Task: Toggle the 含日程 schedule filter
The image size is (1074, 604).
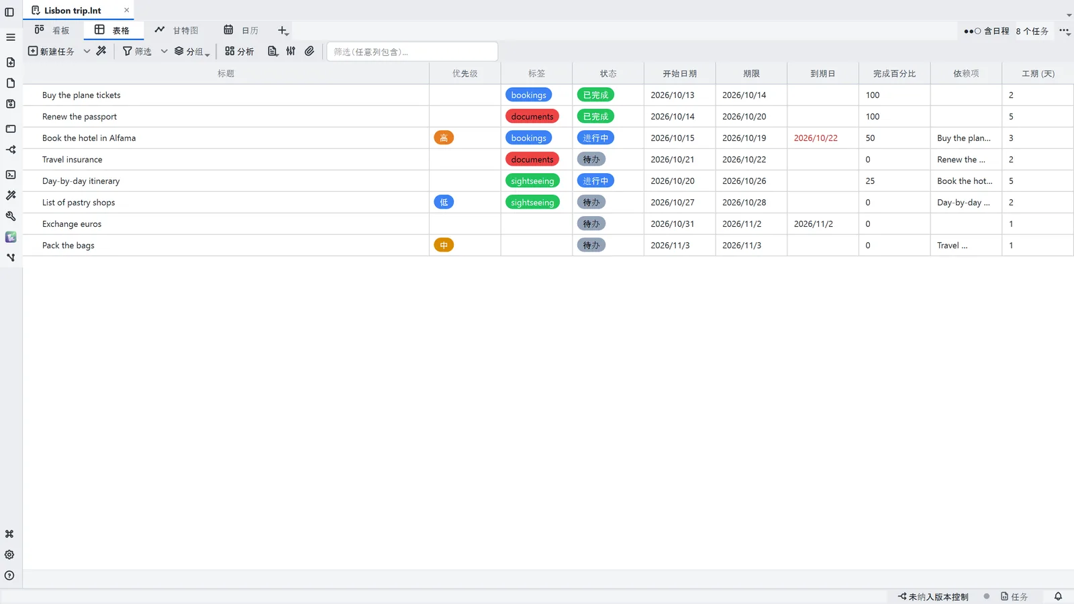Action: [986, 31]
